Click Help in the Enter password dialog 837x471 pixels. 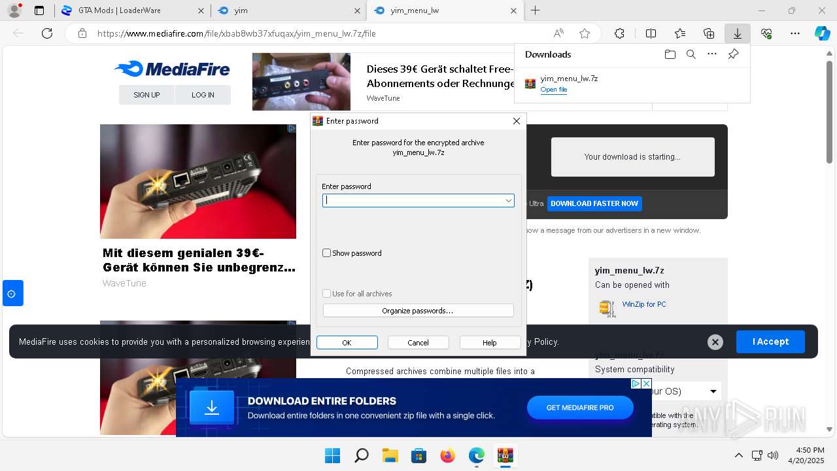(490, 343)
